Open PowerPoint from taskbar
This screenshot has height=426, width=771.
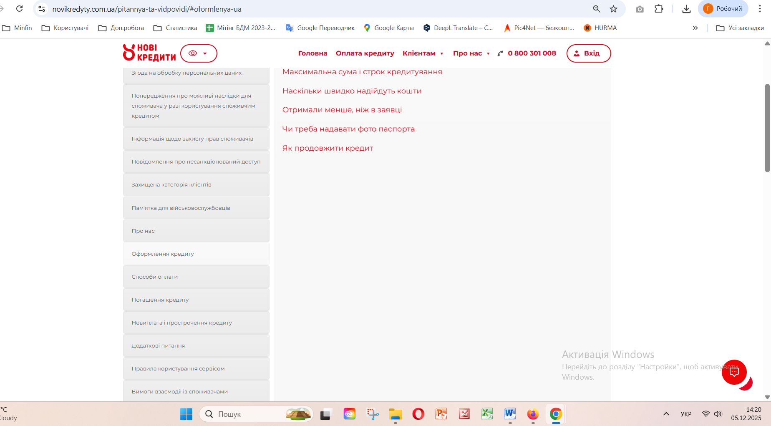[x=441, y=414]
